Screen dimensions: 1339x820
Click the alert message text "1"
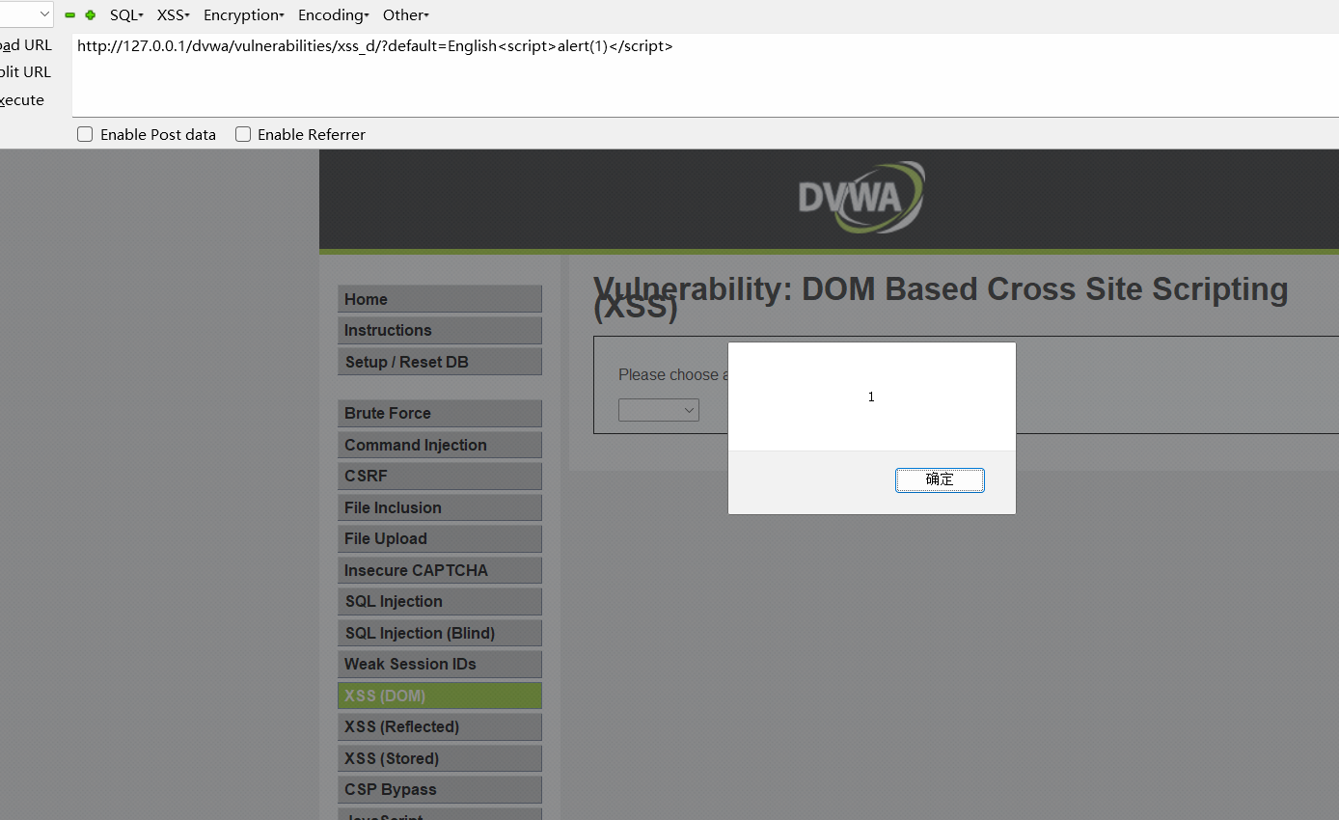pyautogui.click(x=871, y=397)
